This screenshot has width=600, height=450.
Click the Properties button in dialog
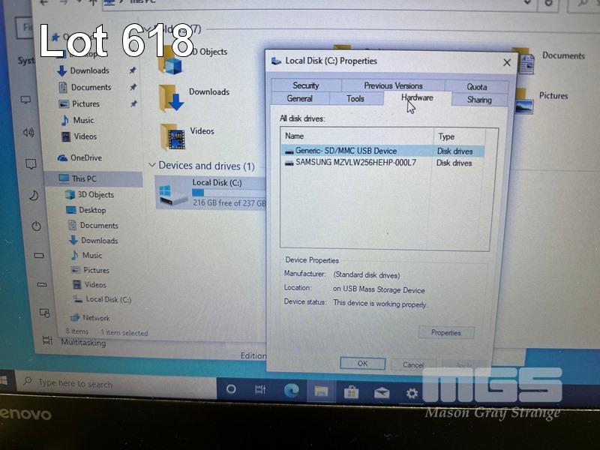tap(445, 332)
